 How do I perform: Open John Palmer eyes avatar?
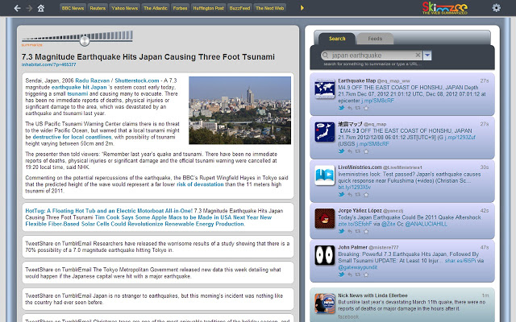pos(324,255)
